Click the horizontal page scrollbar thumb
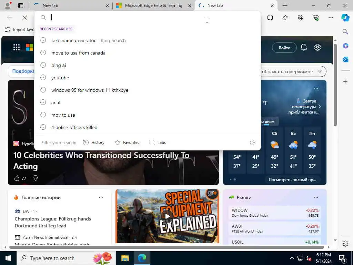The height and width of the screenshot is (265, 353). click(x=167, y=247)
